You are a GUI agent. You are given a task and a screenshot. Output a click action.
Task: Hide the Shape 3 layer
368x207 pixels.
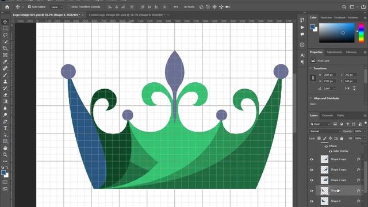click(x=312, y=201)
